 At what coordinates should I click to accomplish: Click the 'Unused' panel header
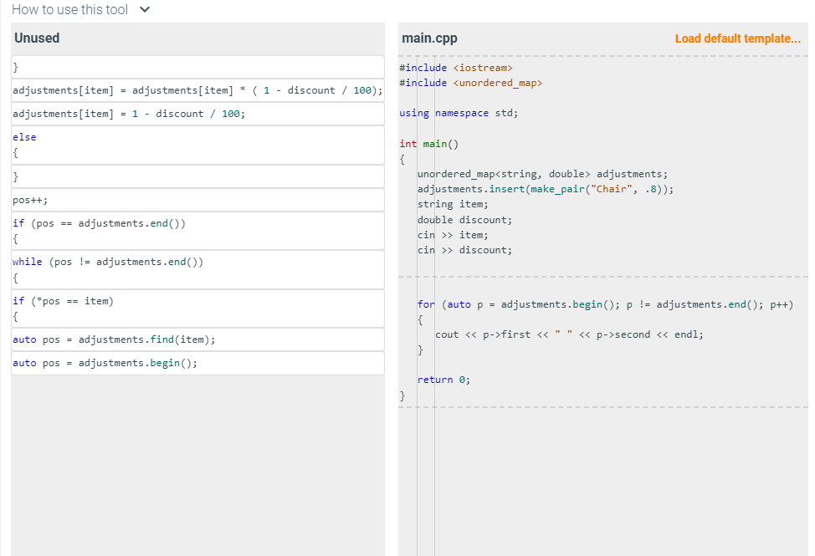(36, 38)
